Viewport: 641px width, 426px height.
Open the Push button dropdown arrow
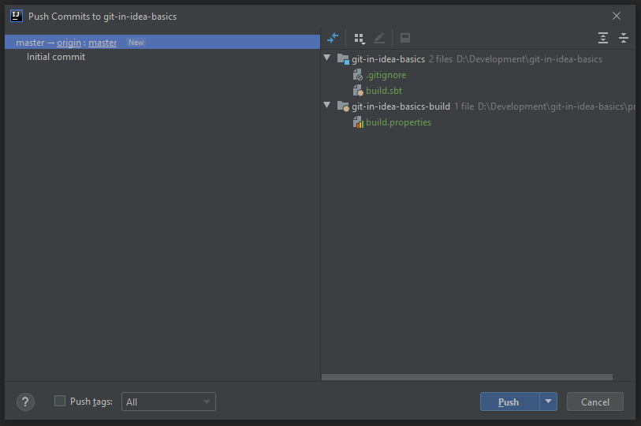[x=548, y=402]
